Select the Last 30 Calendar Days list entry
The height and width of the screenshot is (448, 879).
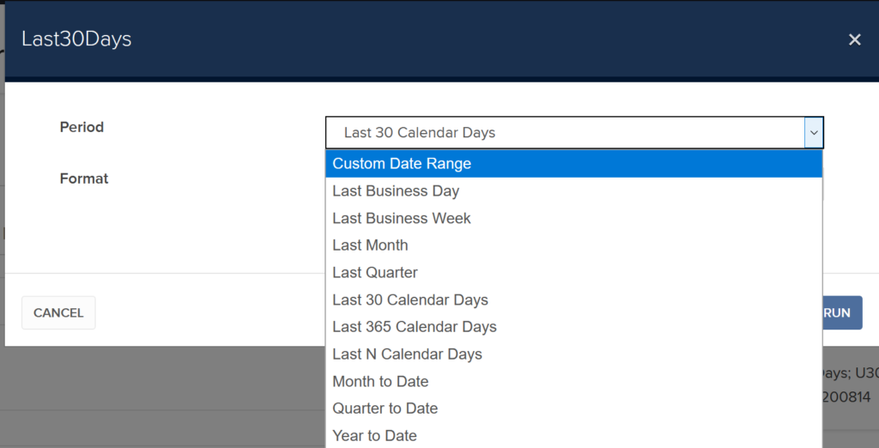[x=574, y=300]
